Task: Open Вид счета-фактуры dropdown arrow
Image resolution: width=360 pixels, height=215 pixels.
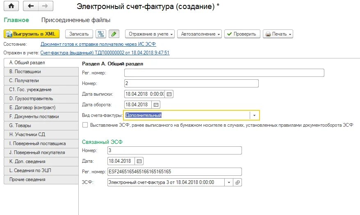Action: (254, 115)
